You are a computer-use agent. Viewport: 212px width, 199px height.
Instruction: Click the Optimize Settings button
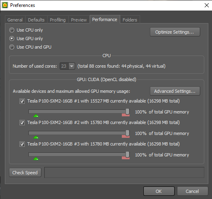click(175, 32)
